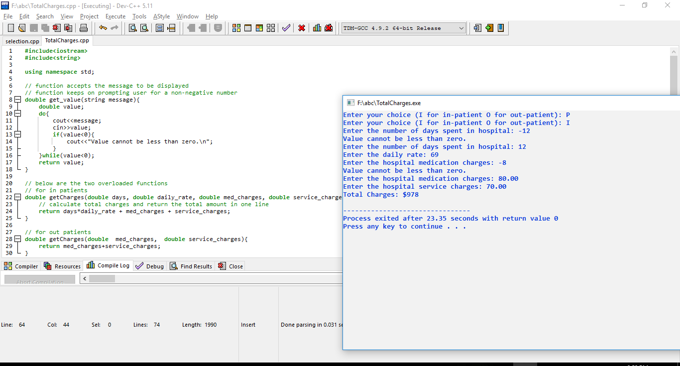
Task: Create a new source file from toolbar
Action: pyautogui.click(x=11, y=28)
